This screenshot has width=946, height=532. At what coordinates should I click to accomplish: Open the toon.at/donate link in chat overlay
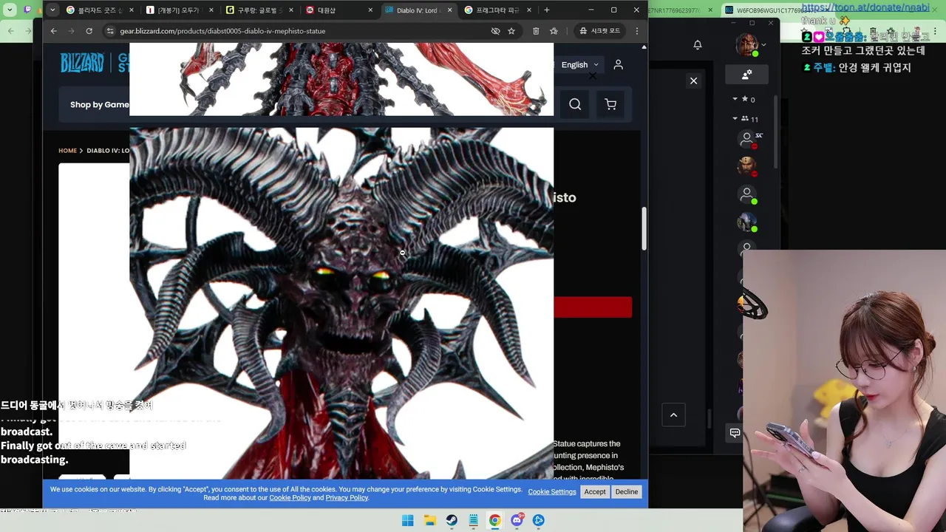pyautogui.click(x=865, y=7)
